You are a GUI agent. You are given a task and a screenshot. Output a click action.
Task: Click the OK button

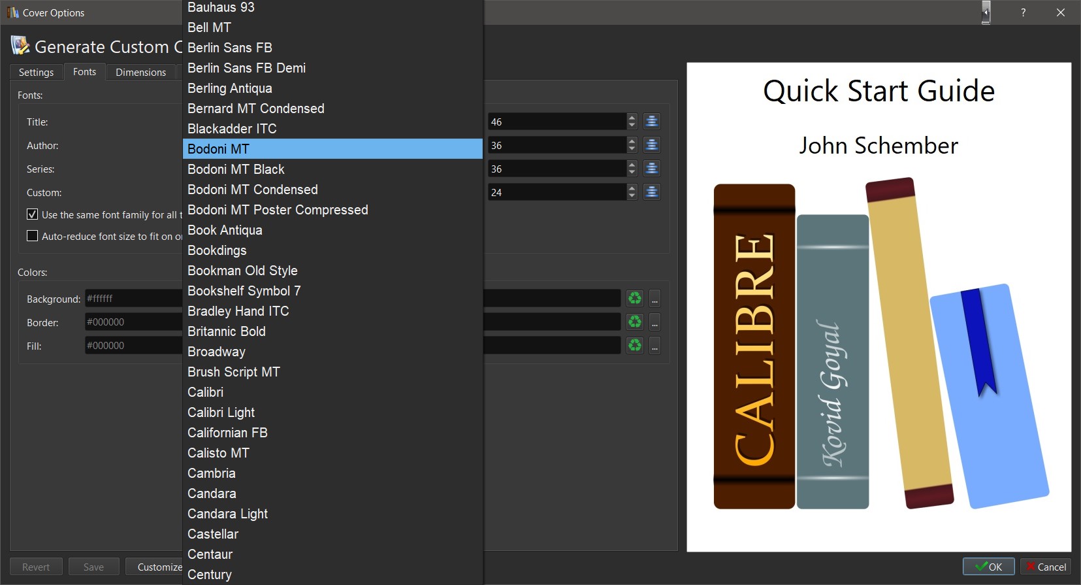click(x=988, y=567)
